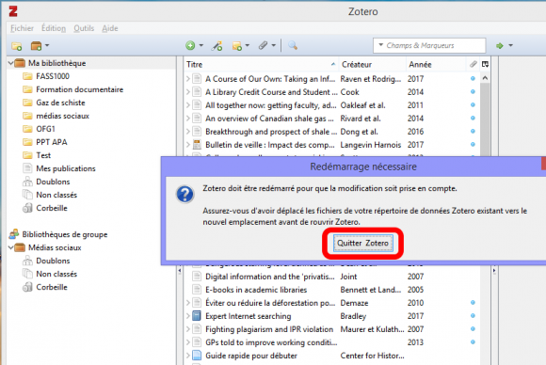Open the Aide menu

[110, 28]
